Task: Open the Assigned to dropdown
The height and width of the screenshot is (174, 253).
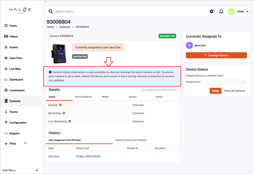Action: click(225, 82)
